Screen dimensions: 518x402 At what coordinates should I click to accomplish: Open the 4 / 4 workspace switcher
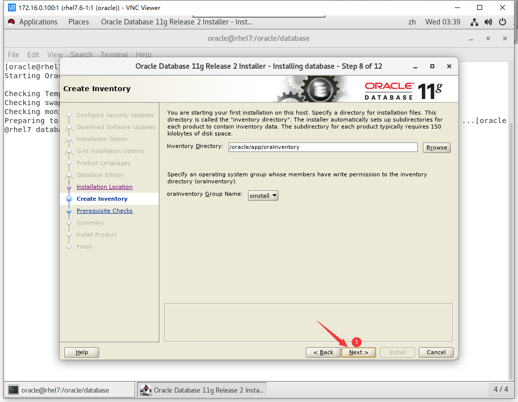[501, 390]
